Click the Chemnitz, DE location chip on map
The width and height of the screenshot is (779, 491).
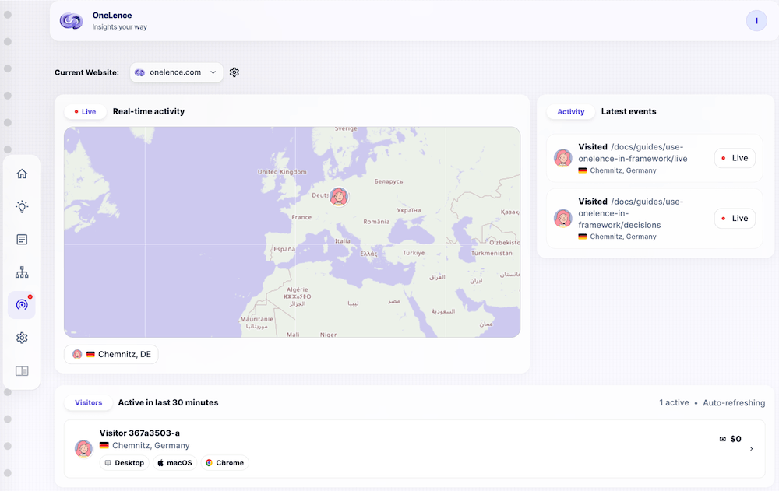point(111,353)
